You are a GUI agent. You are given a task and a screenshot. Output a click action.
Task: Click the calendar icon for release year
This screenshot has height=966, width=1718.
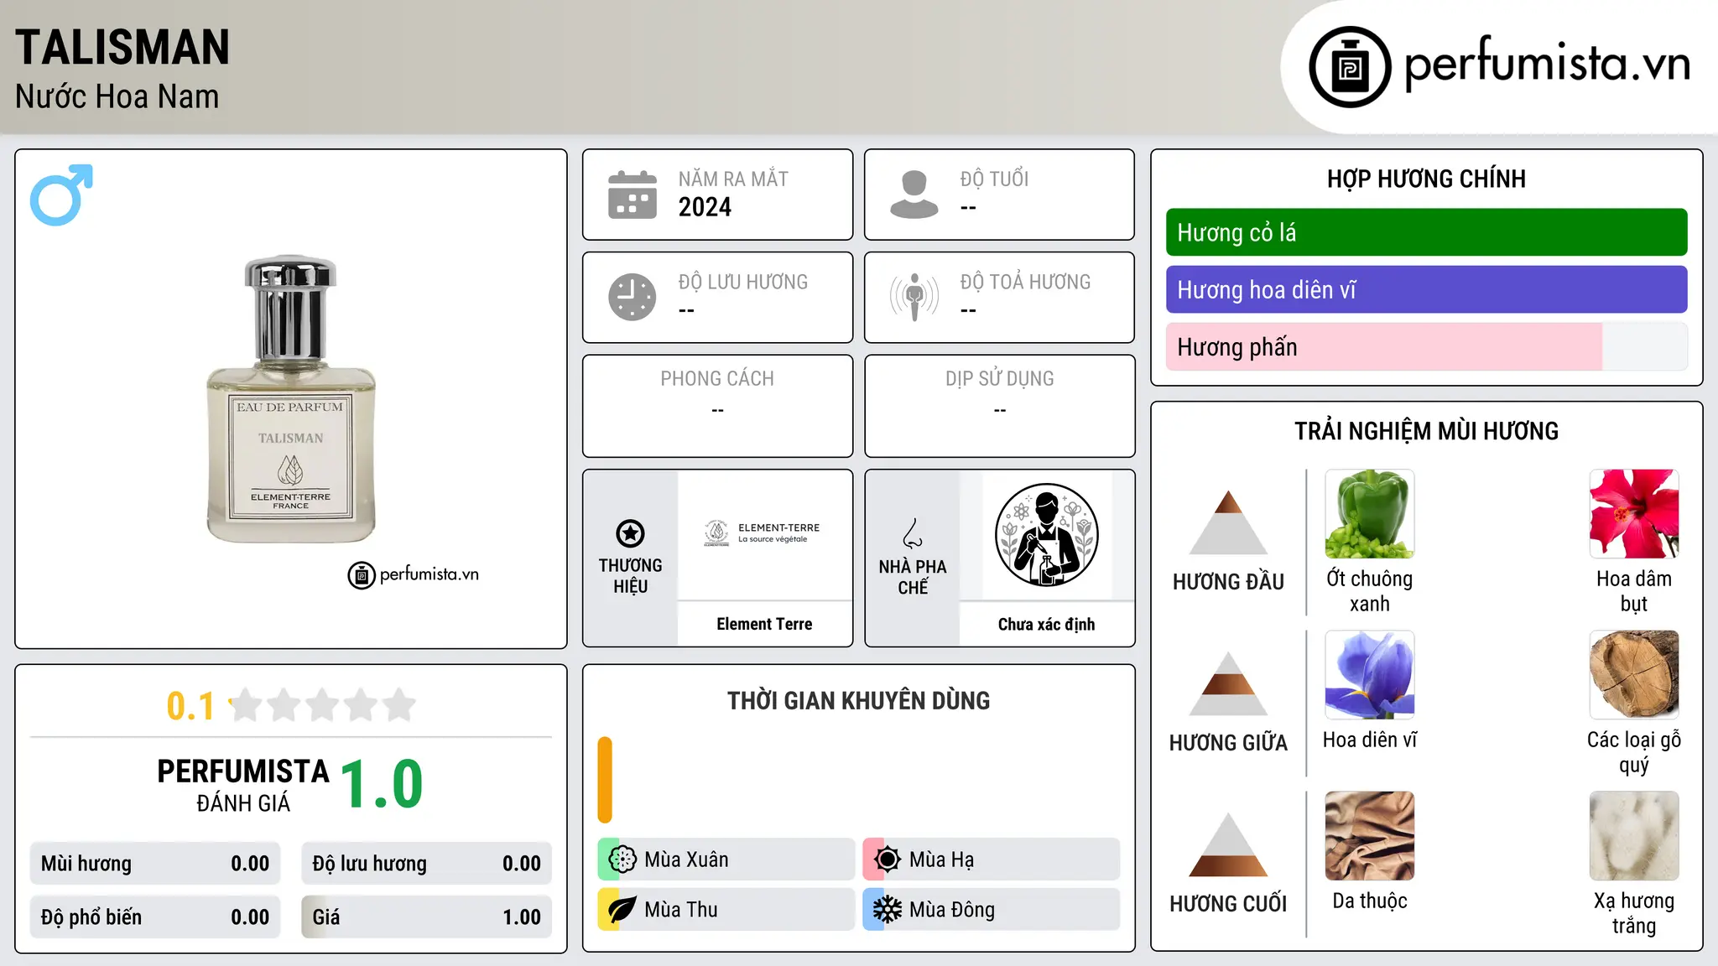(633, 195)
